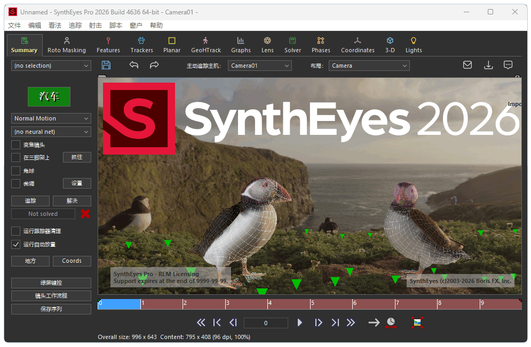The image size is (531, 347).
Task: Open the Lens room
Action: [x=267, y=45]
